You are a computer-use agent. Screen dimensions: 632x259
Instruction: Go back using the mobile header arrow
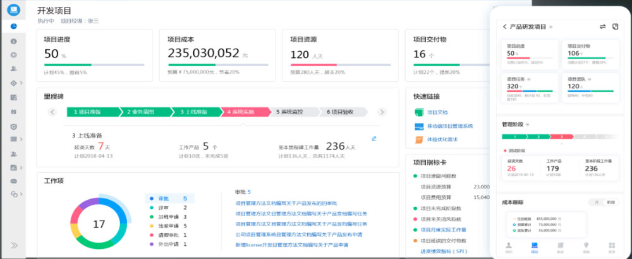click(x=504, y=27)
